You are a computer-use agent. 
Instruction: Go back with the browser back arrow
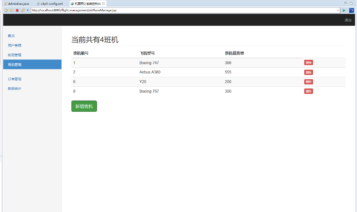6,10
